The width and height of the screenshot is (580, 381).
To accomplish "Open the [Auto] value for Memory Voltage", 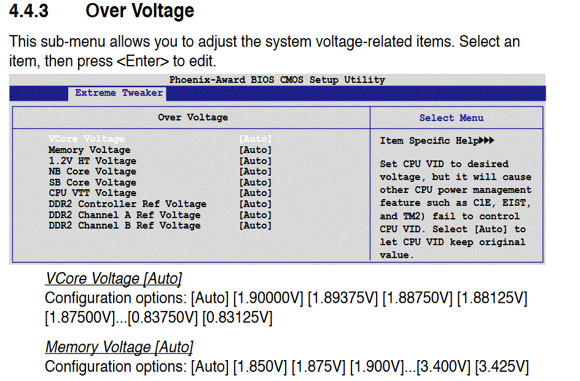I will 256,150.
